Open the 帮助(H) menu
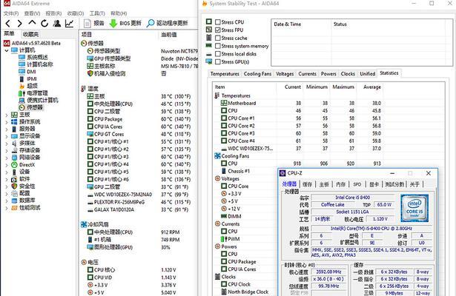Viewport: 456px width, 296px height. [x=119, y=13]
